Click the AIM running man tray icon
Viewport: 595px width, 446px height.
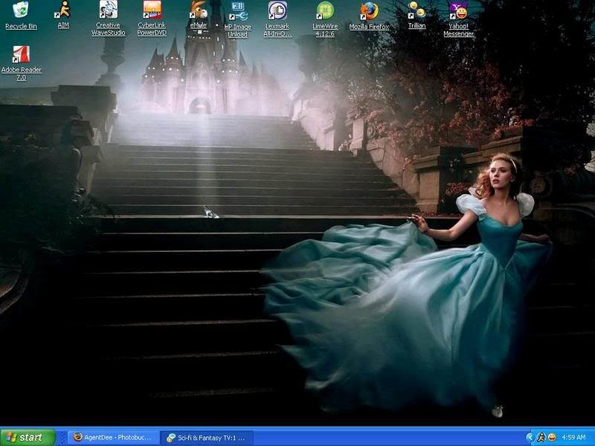541,437
